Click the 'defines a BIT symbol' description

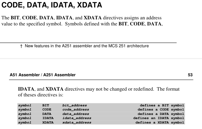point(162,105)
